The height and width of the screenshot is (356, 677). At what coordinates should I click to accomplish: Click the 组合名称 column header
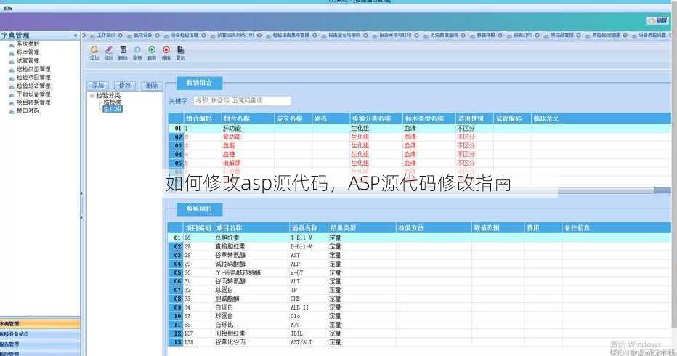pos(248,118)
